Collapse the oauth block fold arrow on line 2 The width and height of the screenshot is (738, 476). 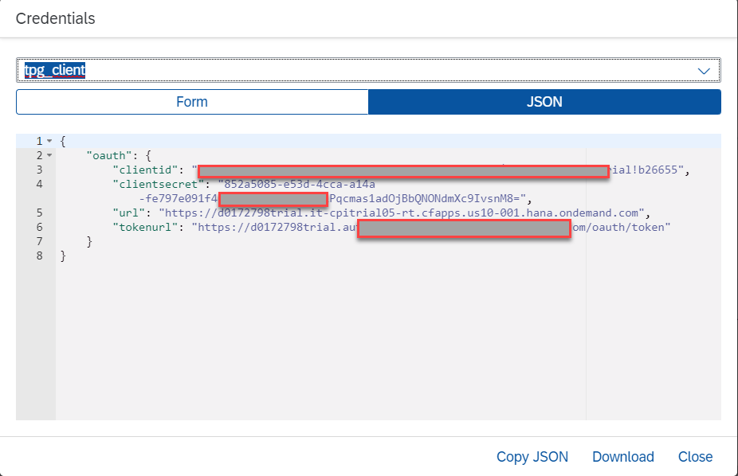click(49, 155)
